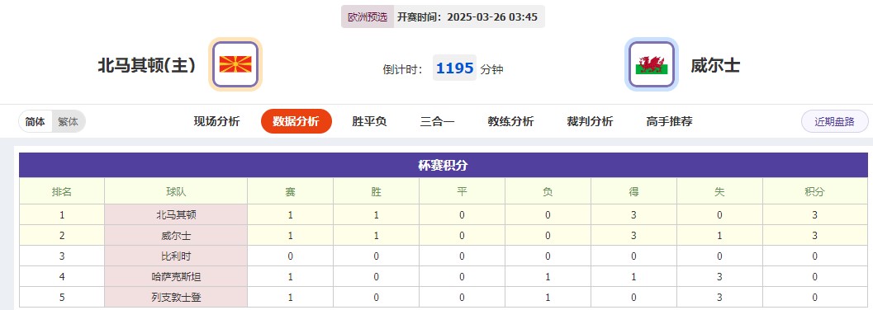
Task: Click the 负 column header
Action: coord(548,191)
